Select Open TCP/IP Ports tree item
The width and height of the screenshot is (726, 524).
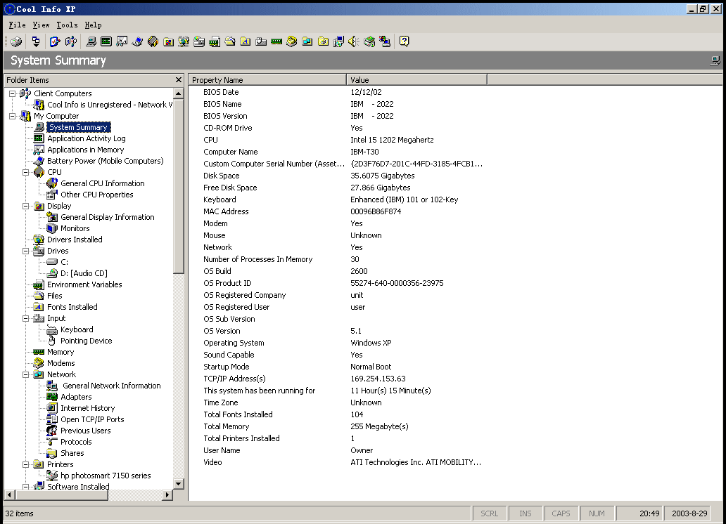[92, 419]
